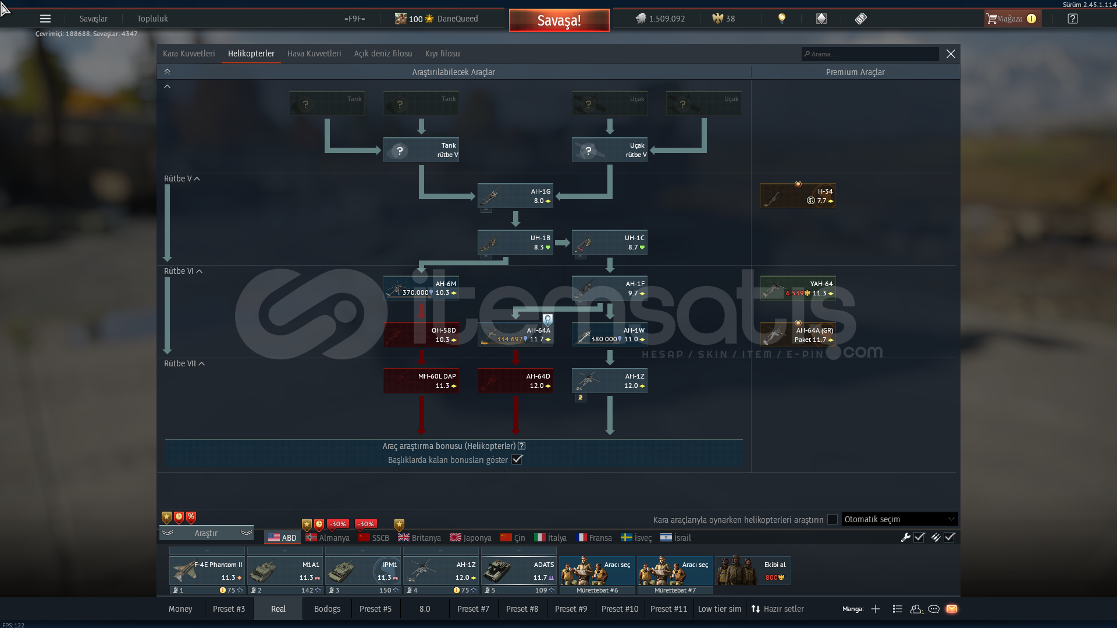Select the Low tier sim preset
This screenshot has height=628, width=1117.
tap(719, 609)
